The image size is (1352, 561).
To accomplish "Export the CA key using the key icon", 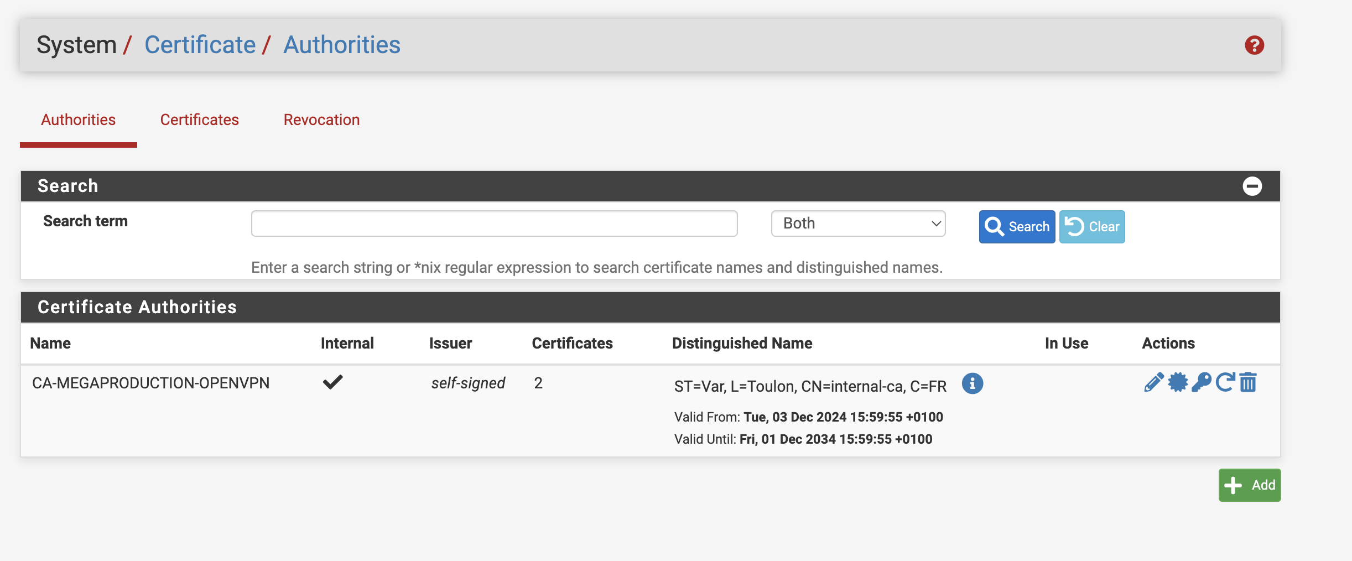I will click(x=1201, y=382).
